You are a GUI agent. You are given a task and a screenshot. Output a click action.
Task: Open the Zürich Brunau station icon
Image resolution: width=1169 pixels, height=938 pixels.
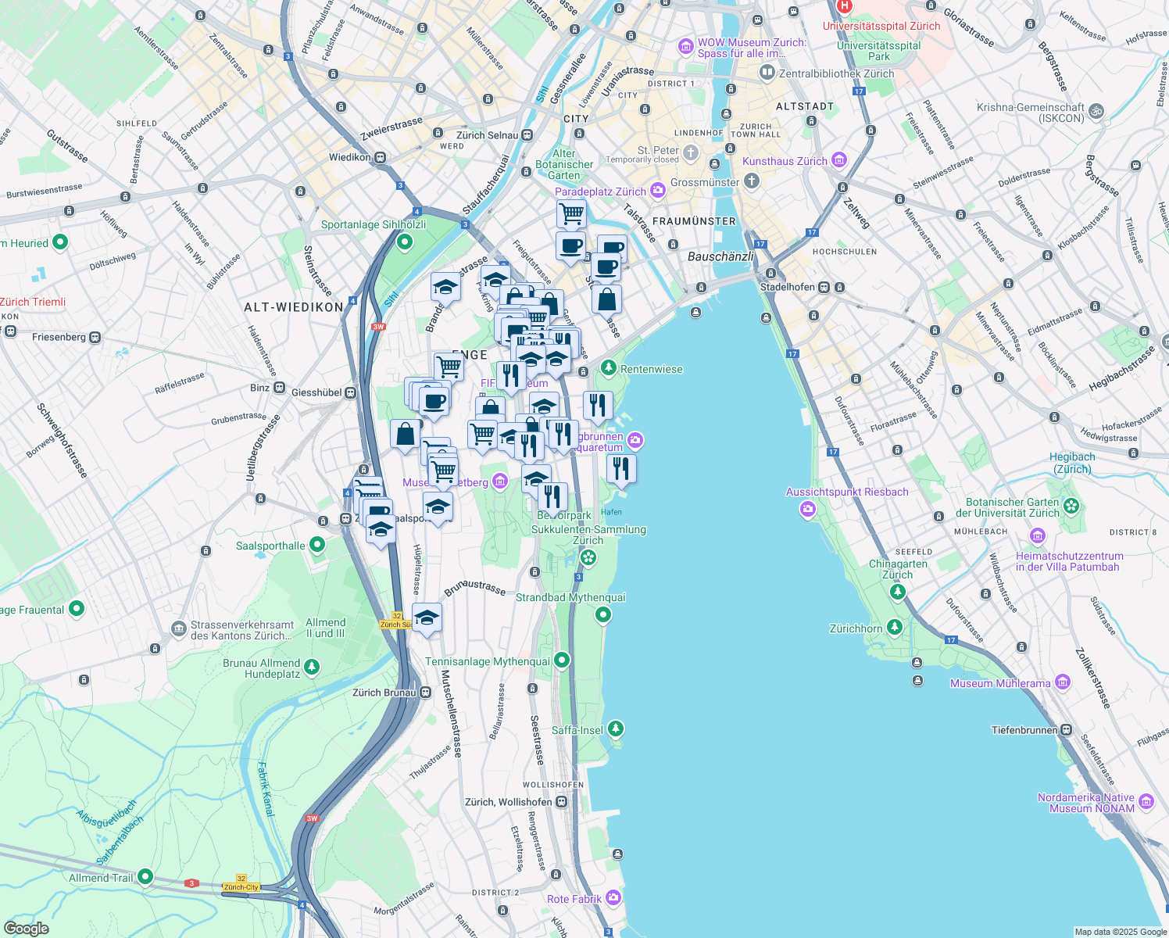tap(425, 692)
